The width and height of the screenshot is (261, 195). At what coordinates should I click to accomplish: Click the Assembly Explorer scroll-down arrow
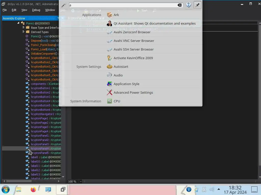(63, 177)
